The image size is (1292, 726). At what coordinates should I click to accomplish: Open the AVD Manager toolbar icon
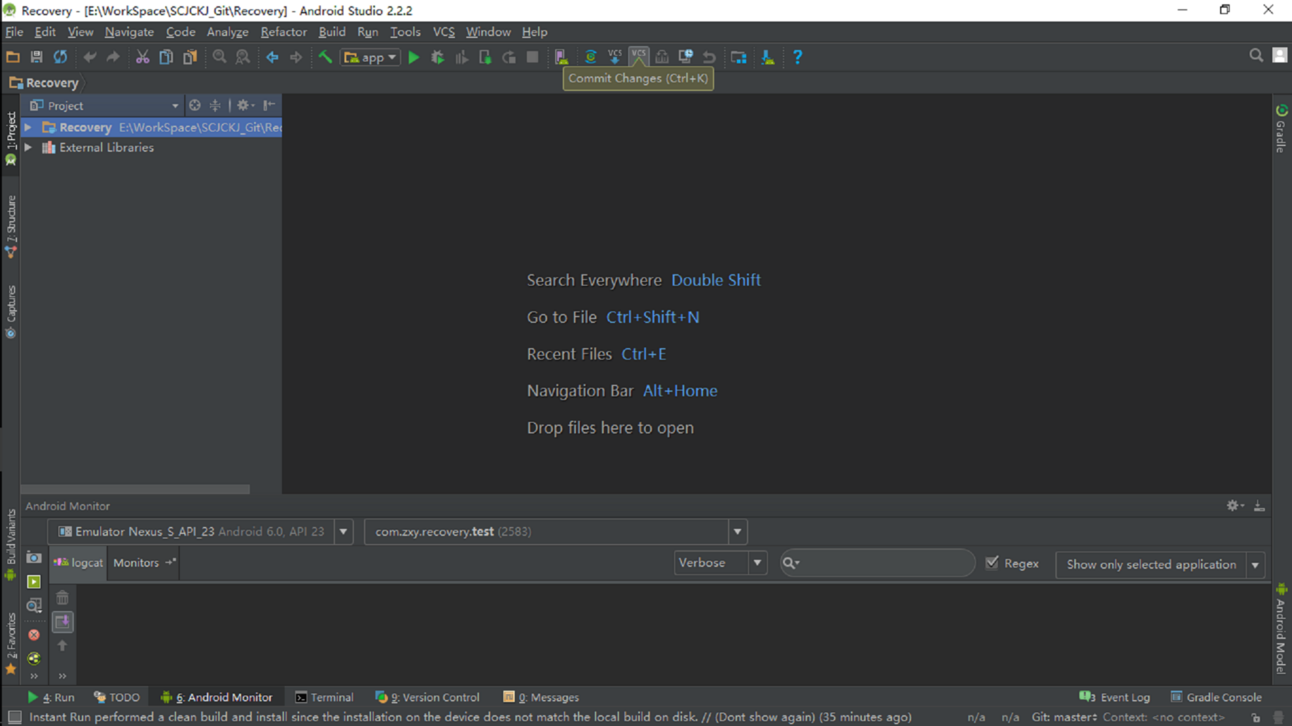pyautogui.click(x=562, y=57)
